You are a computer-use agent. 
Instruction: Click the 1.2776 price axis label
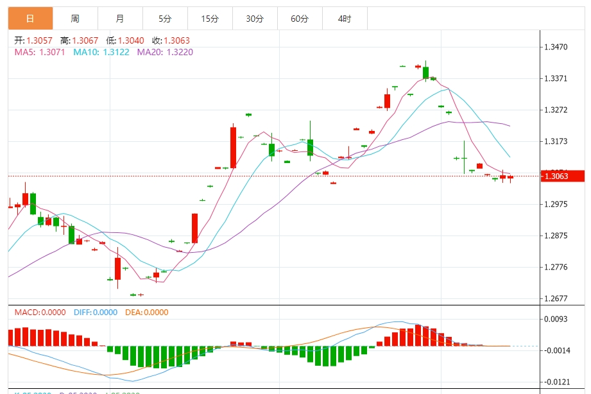556,268
